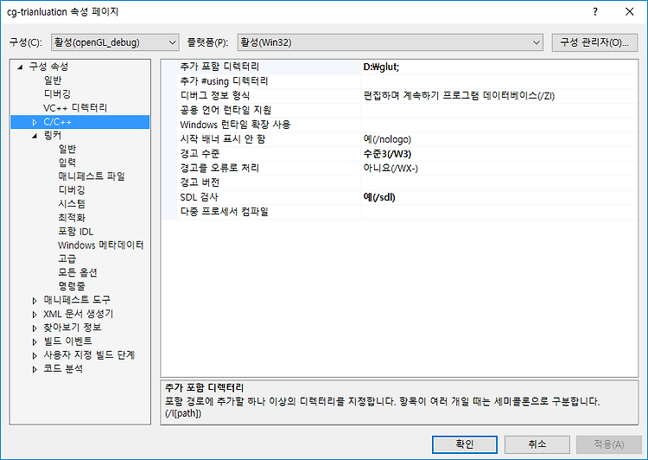Viewport: 648px width, 460px height.
Task: Collapse the 링커 tree node arrow
Action: coord(35,136)
